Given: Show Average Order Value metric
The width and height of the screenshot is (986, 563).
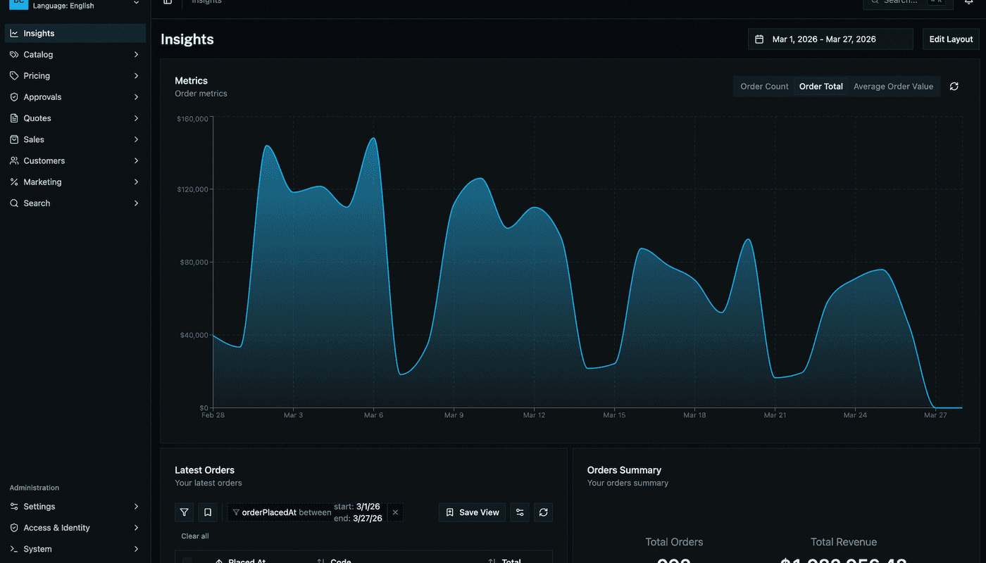Looking at the screenshot, I should coord(893,87).
